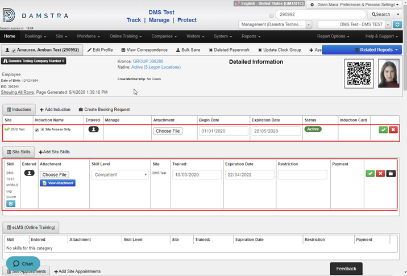
Task: Remove site skill with red X
Action: (380, 173)
